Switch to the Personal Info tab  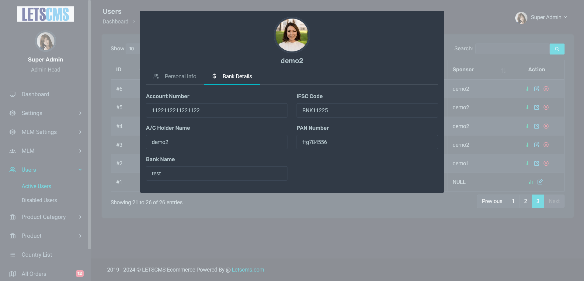pyautogui.click(x=180, y=76)
